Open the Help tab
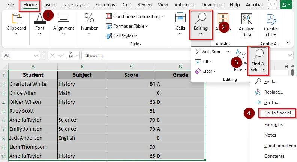This screenshot has height=162, width=297. click(235, 5)
